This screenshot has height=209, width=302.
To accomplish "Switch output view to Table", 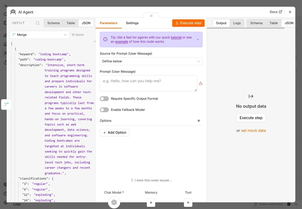I will [274, 23].
